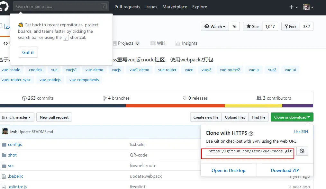Screen dimensions: 326x189
Task: Switch to the Insights tab
Action: point(186,43)
